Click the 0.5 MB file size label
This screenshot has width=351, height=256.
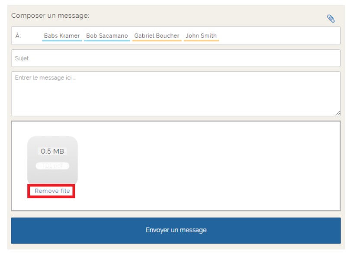[x=52, y=151]
